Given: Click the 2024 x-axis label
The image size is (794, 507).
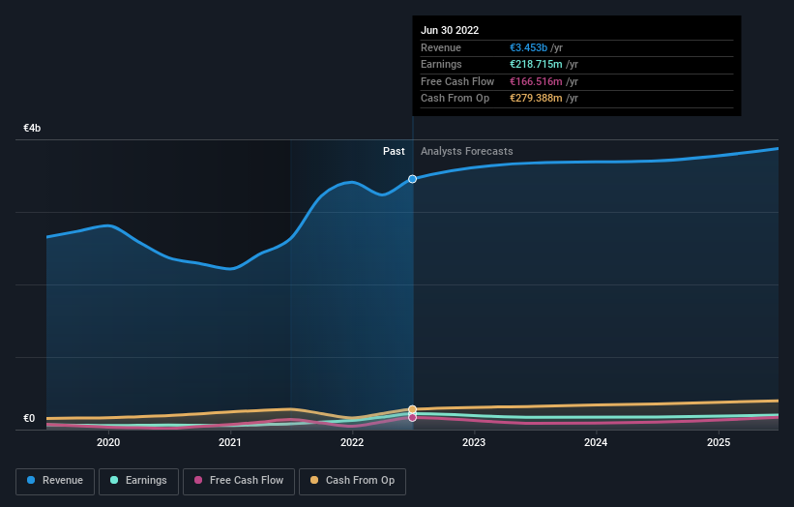Looking at the screenshot, I should click(596, 442).
